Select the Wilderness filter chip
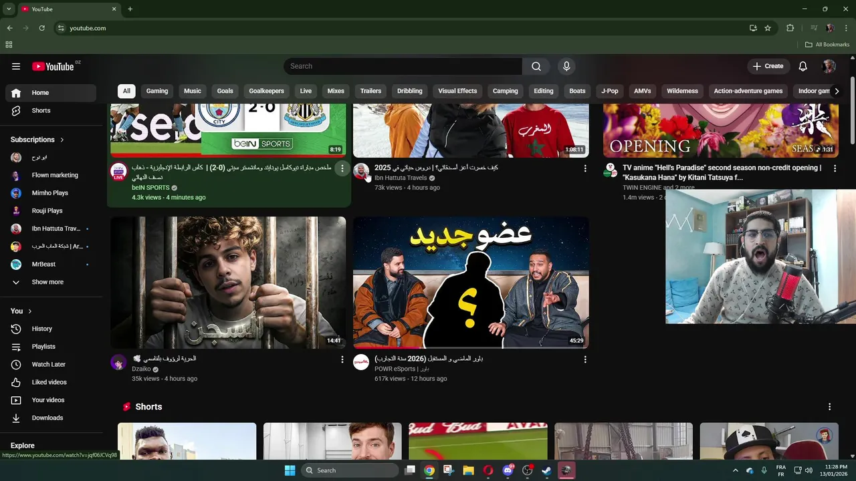 [x=682, y=91]
